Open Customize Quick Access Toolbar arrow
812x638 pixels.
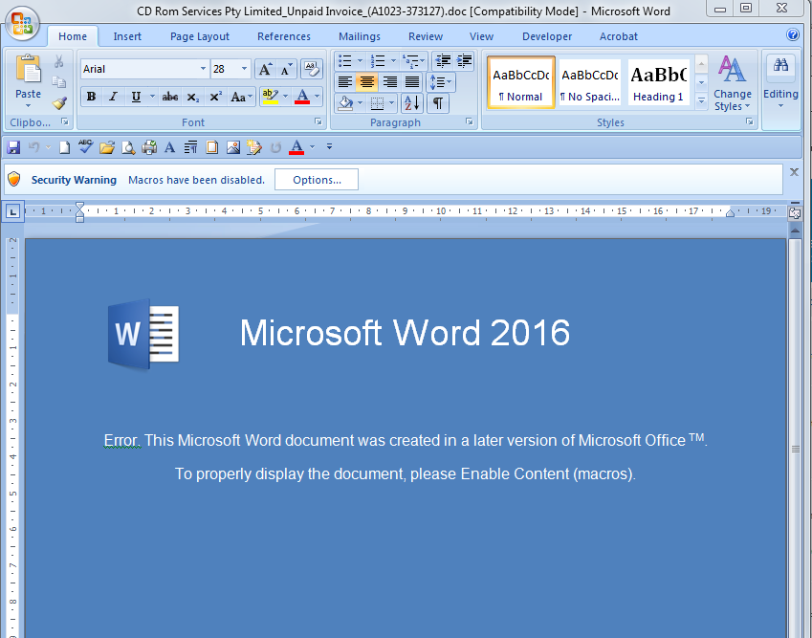329,147
